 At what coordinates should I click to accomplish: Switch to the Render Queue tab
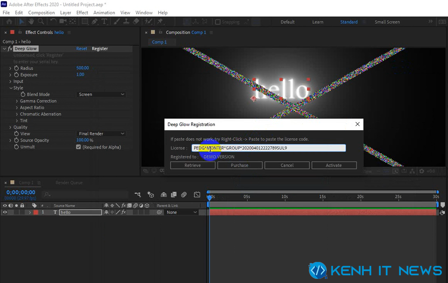[69, 183]
